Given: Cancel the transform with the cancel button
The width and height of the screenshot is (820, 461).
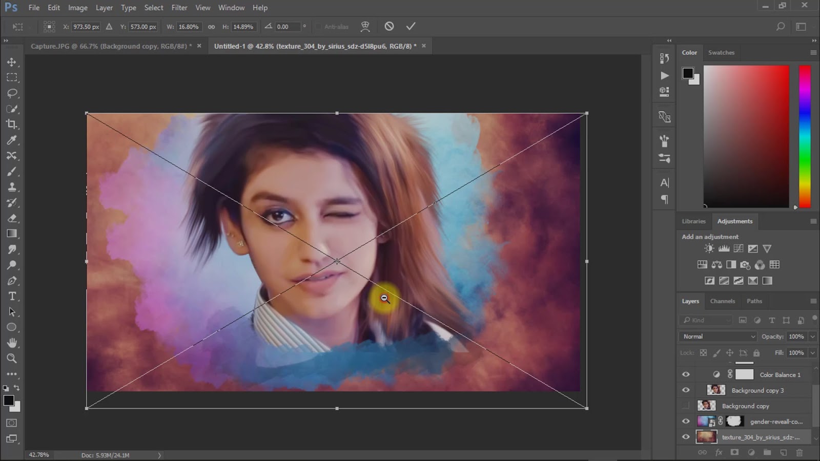Looking at the screenshot, I should (x=388, y=26).
